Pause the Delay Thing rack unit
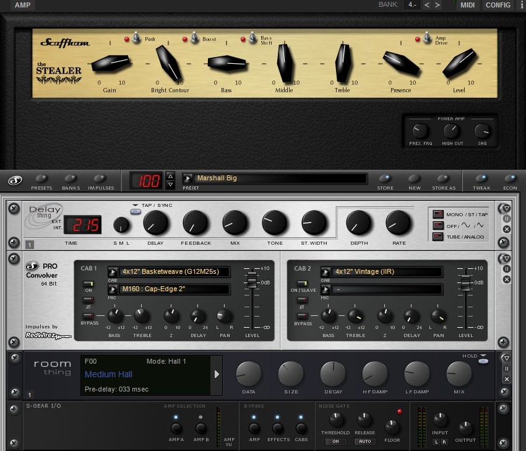The width and height of the screenshot is (526, 451). [507, 219]
